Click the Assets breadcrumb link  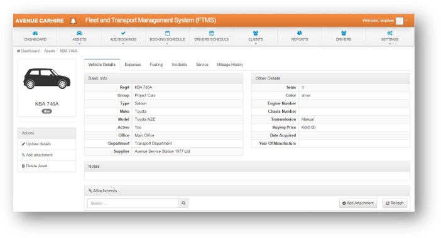point(50,51)
